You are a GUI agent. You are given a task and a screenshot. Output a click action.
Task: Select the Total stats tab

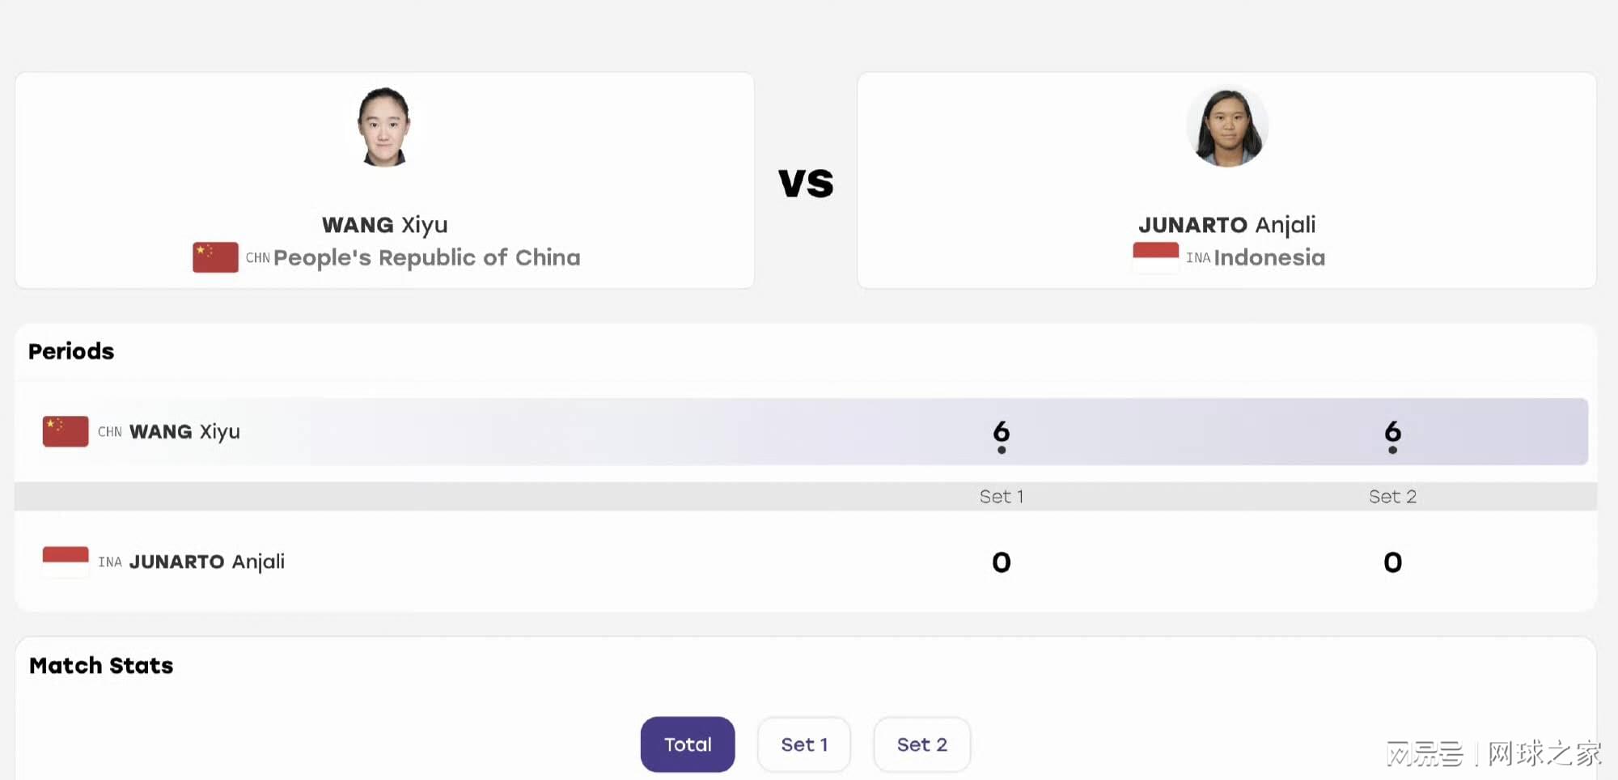688,744
